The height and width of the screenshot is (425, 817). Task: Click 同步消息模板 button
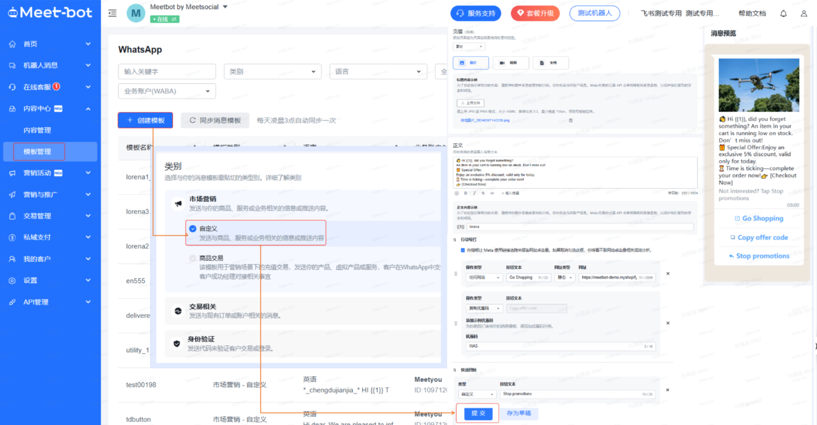(x=215, y=120)
